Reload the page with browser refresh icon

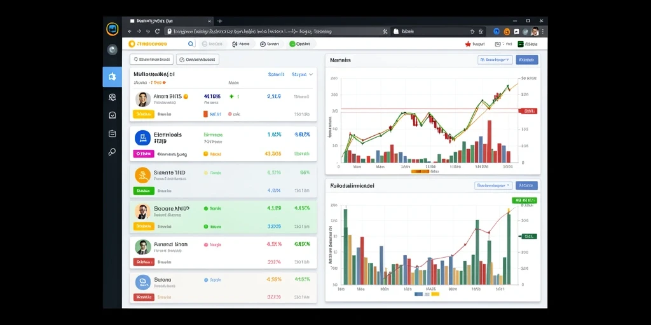pos(158,31)
